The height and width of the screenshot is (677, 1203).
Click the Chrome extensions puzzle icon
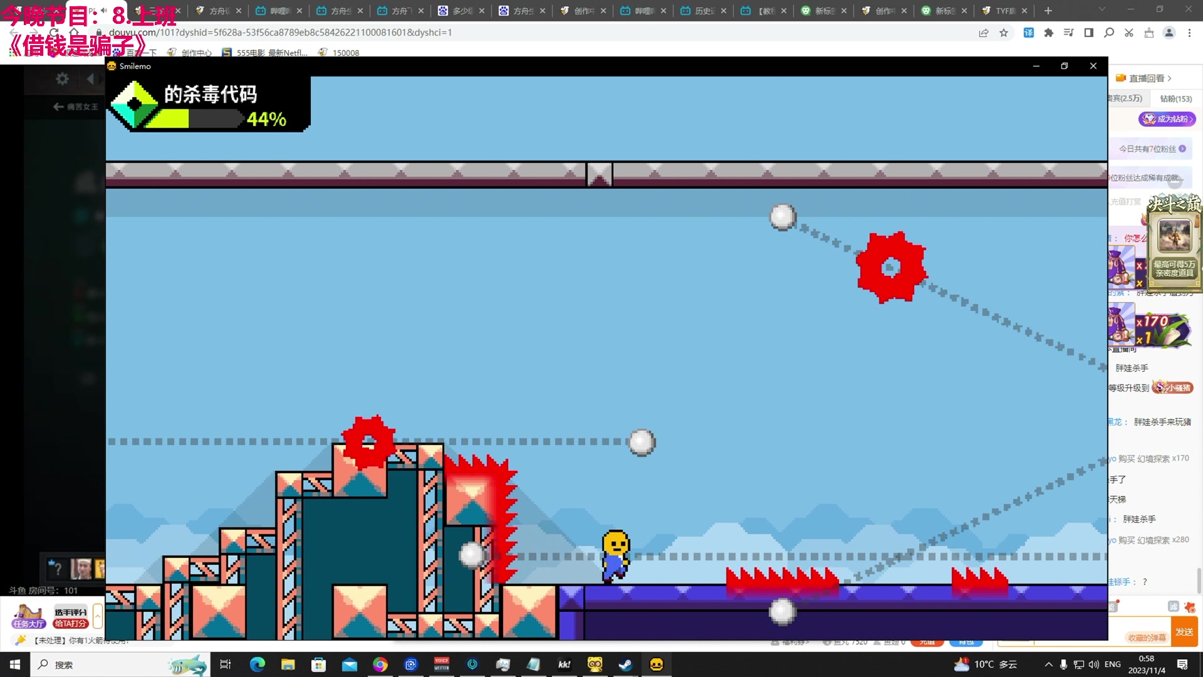point(1049,33)
